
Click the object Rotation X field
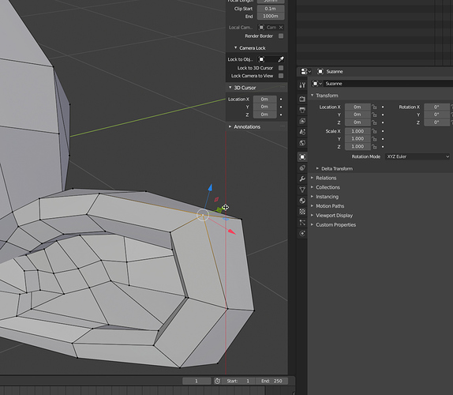point(437,107)
